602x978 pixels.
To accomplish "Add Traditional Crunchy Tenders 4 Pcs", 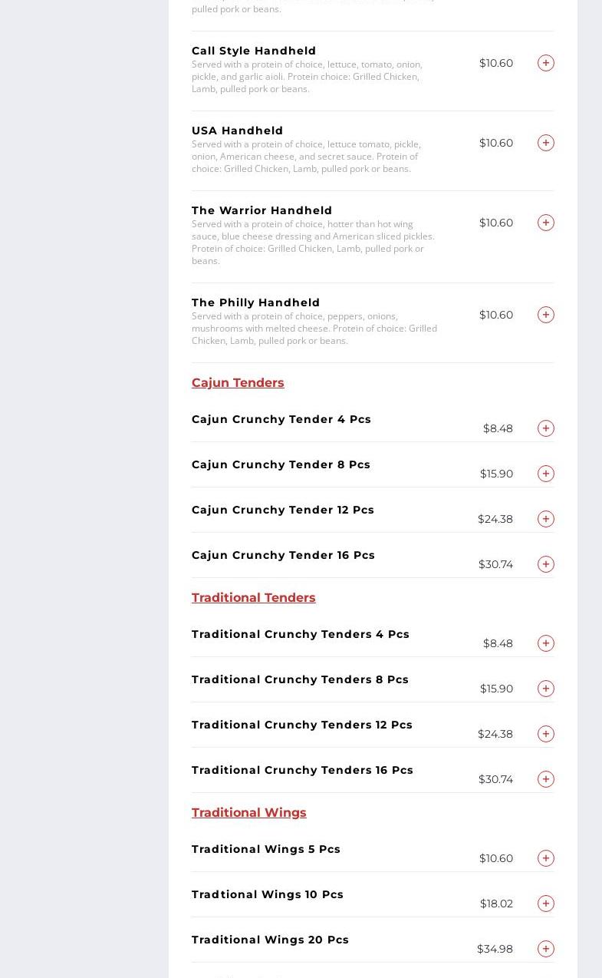I will tap(546, 643).
